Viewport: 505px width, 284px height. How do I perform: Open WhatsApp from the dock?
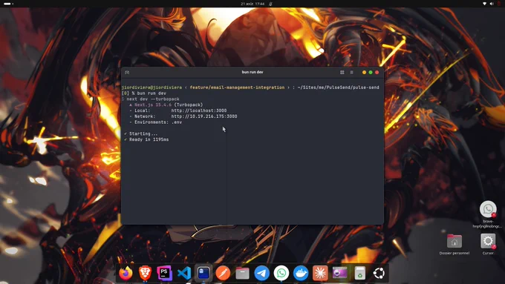[281, 273]
